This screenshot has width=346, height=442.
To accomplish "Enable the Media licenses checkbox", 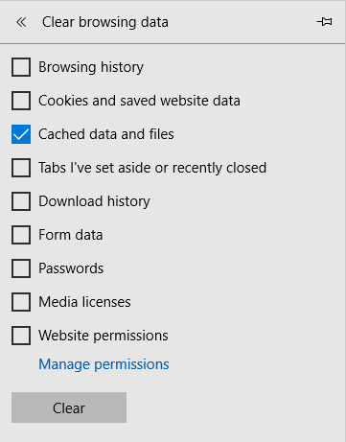I will [21, 302].
